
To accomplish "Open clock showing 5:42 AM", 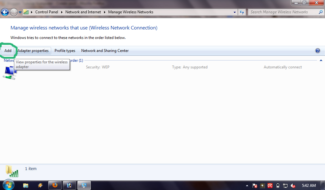I will click(309, 186).
